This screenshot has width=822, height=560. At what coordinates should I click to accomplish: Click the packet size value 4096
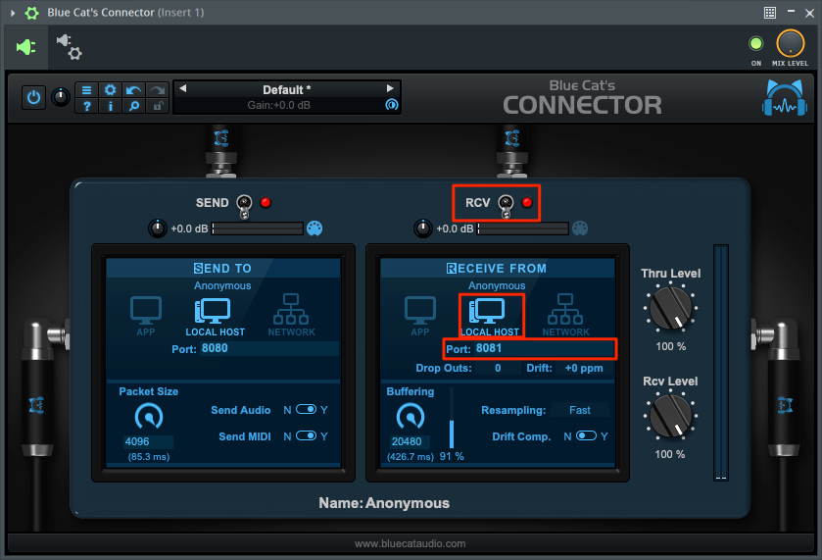(x=148, y=441)
